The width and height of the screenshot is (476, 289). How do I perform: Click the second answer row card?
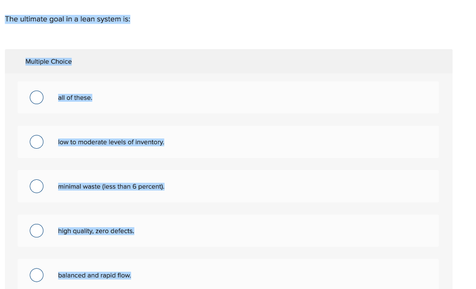228,141
